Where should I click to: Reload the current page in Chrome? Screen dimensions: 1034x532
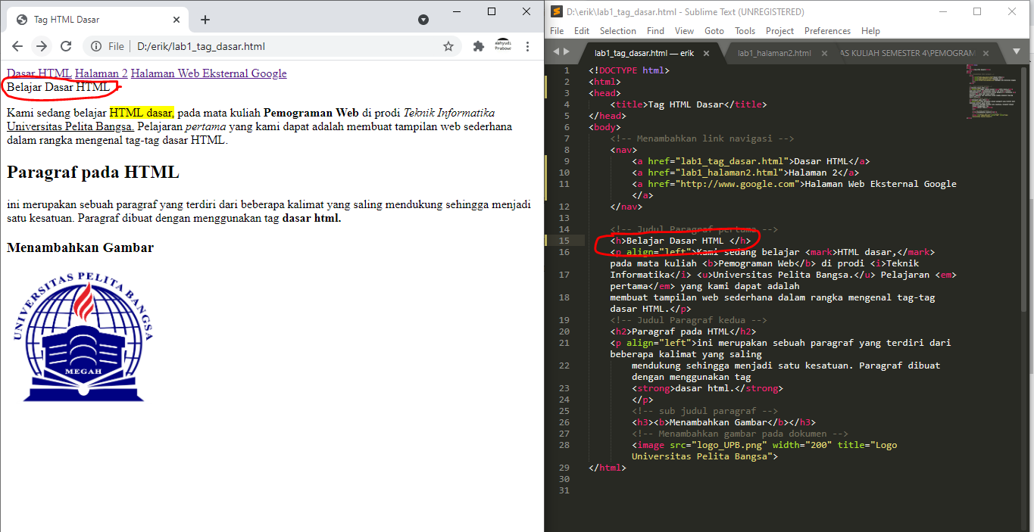[x=67, y=45]
